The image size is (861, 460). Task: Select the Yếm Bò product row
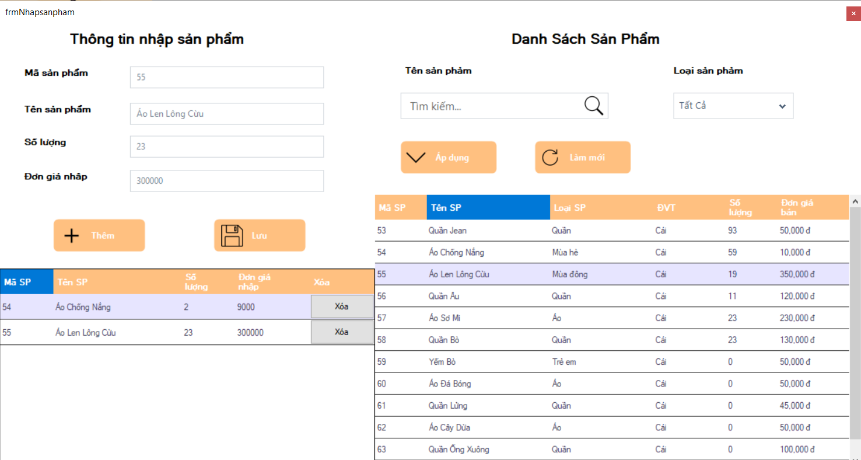(x=612, y=362)
